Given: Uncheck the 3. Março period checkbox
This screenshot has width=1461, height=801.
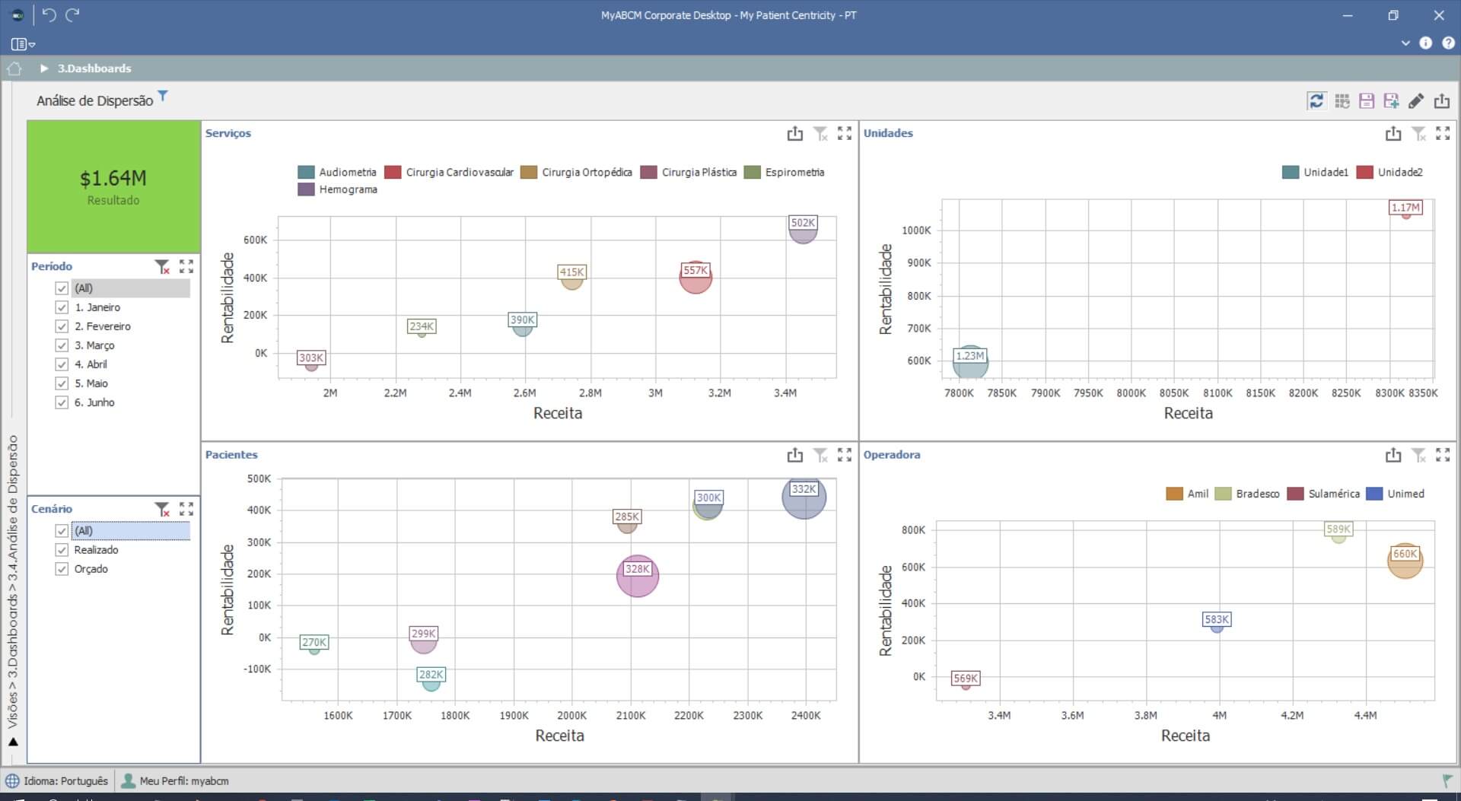Looking at the screenshot, I should tap(62, 345).
